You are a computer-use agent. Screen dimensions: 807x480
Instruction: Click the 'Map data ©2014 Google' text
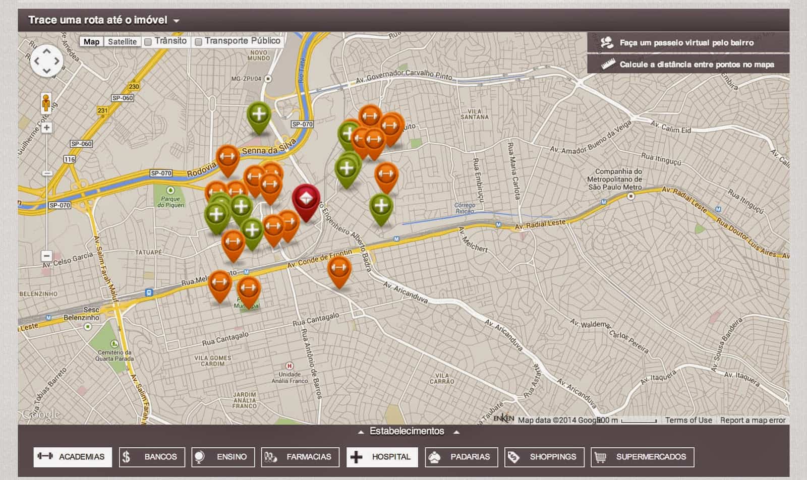point(560,420)
